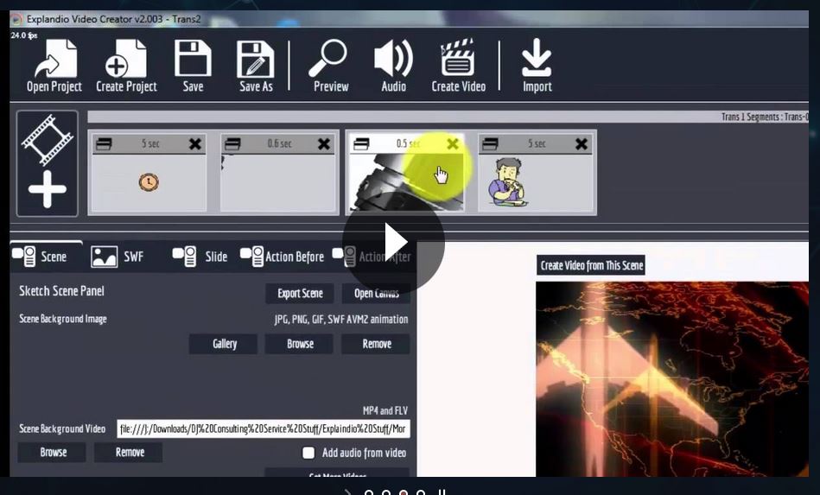
Task: Switch to the SWF tab
Action: point(118,257)
